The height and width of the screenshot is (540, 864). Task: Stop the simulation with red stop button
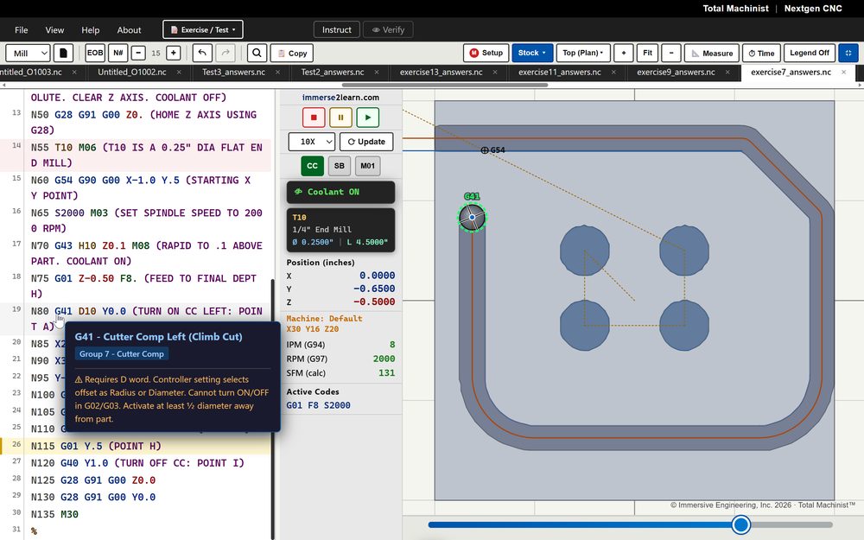click(x=314, y=118)
